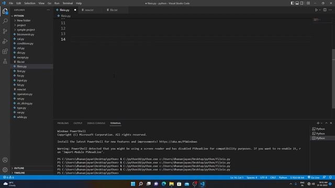Open File Explorer from the taskbar
Screen dimensions: 335x188
171,184
